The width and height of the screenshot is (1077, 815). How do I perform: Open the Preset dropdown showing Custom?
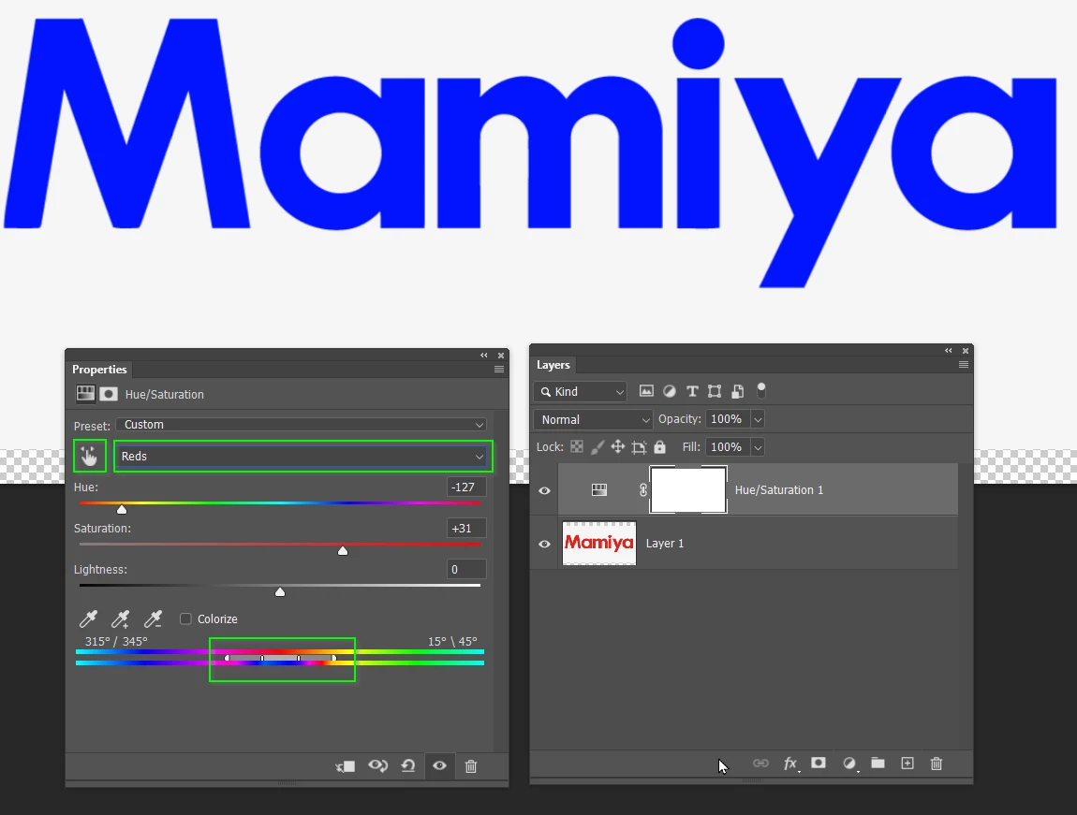(x=302, y=425)
